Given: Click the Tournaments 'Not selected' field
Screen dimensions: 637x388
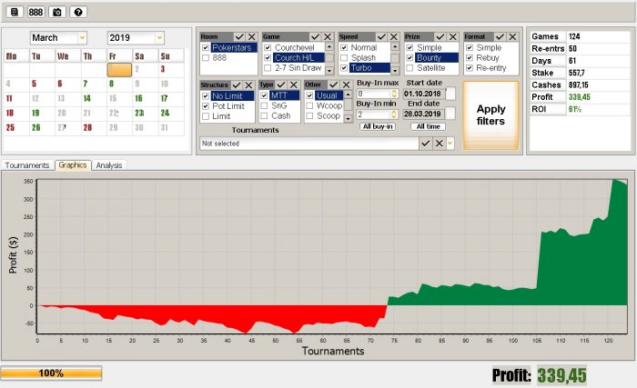Looking at the screenshot, I should [309, 144].
